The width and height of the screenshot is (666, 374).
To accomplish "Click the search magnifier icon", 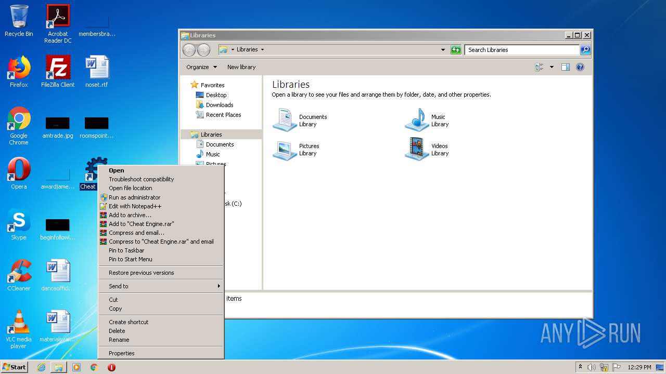I will [x=585, y=50].
